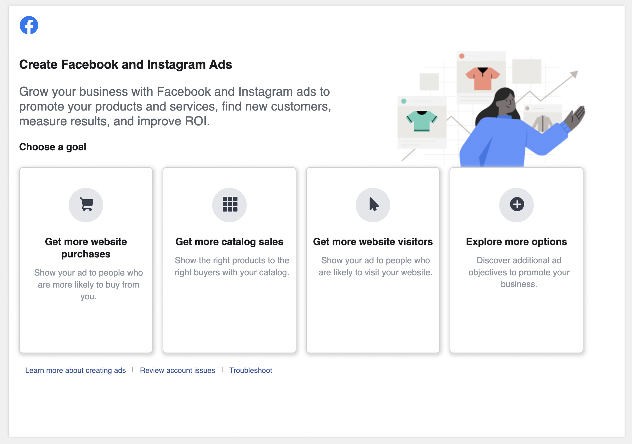632x444 pixels.
Task: Click the purchases card description text
Action: pyautogui.click(x=88, y=285)
